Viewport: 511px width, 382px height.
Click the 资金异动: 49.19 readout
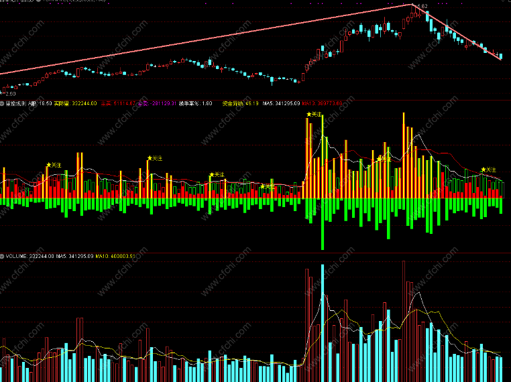point(241,104)
